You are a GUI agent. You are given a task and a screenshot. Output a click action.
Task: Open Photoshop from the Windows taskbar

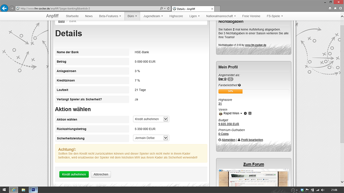[33, 190]
